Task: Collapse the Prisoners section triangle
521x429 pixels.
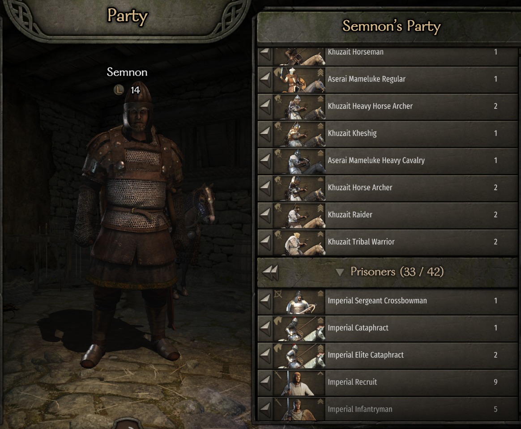Action: (x=339, y=272)
